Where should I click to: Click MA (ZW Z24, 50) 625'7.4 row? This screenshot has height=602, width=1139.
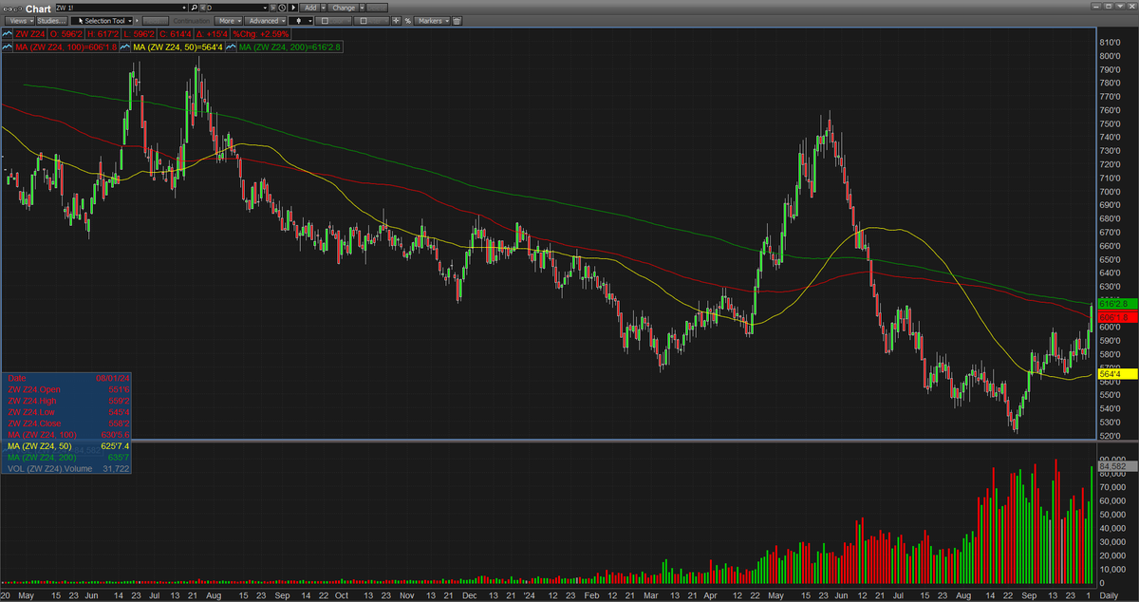[x=66, y=445]
